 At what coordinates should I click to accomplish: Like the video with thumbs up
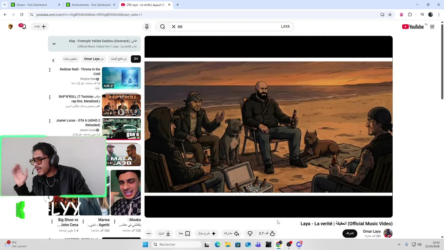point(267,233)
